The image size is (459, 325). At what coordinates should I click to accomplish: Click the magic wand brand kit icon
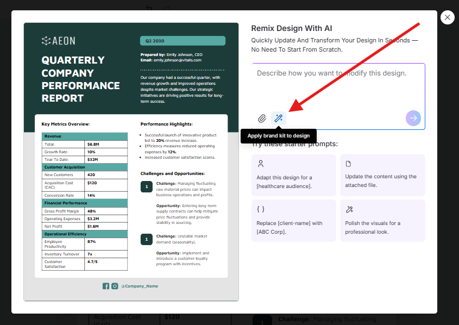coord(279,118)
